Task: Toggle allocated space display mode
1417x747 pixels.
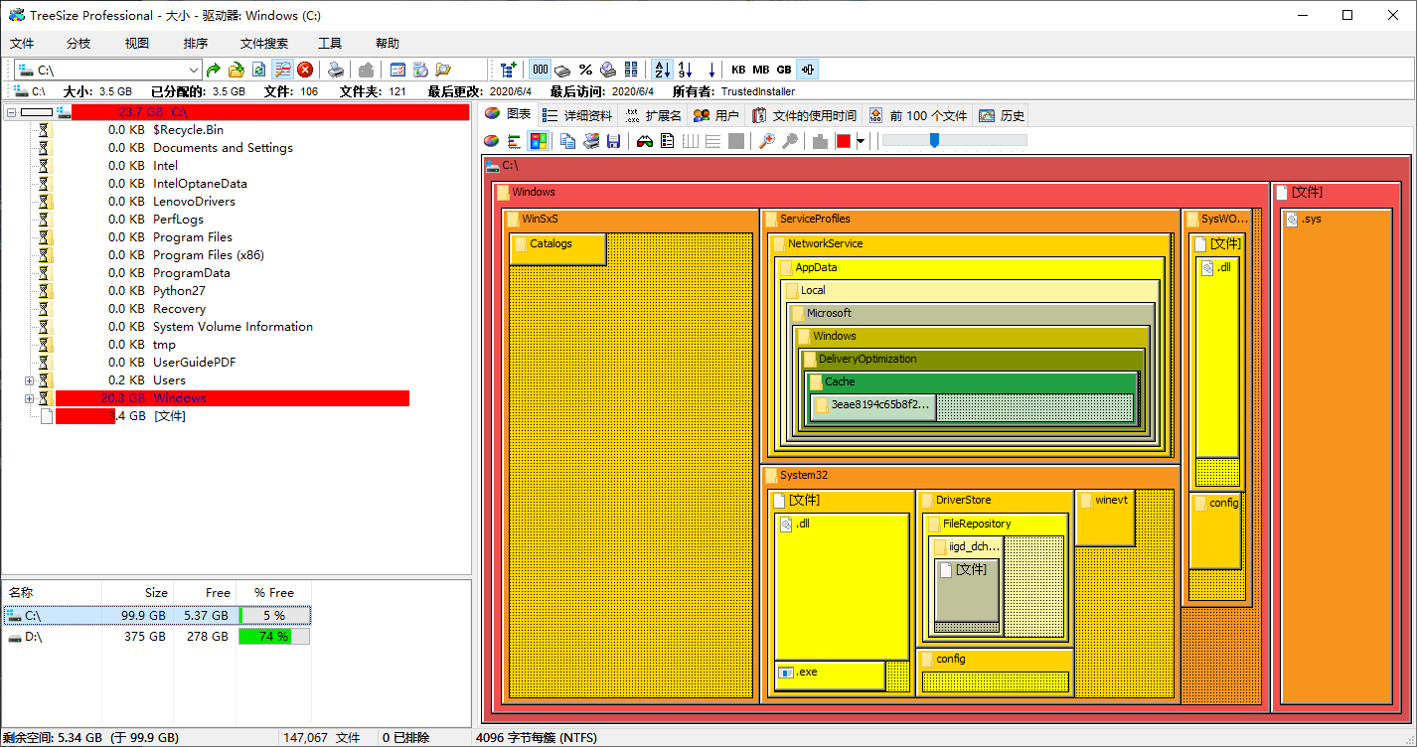Action: tap(562, 70)
